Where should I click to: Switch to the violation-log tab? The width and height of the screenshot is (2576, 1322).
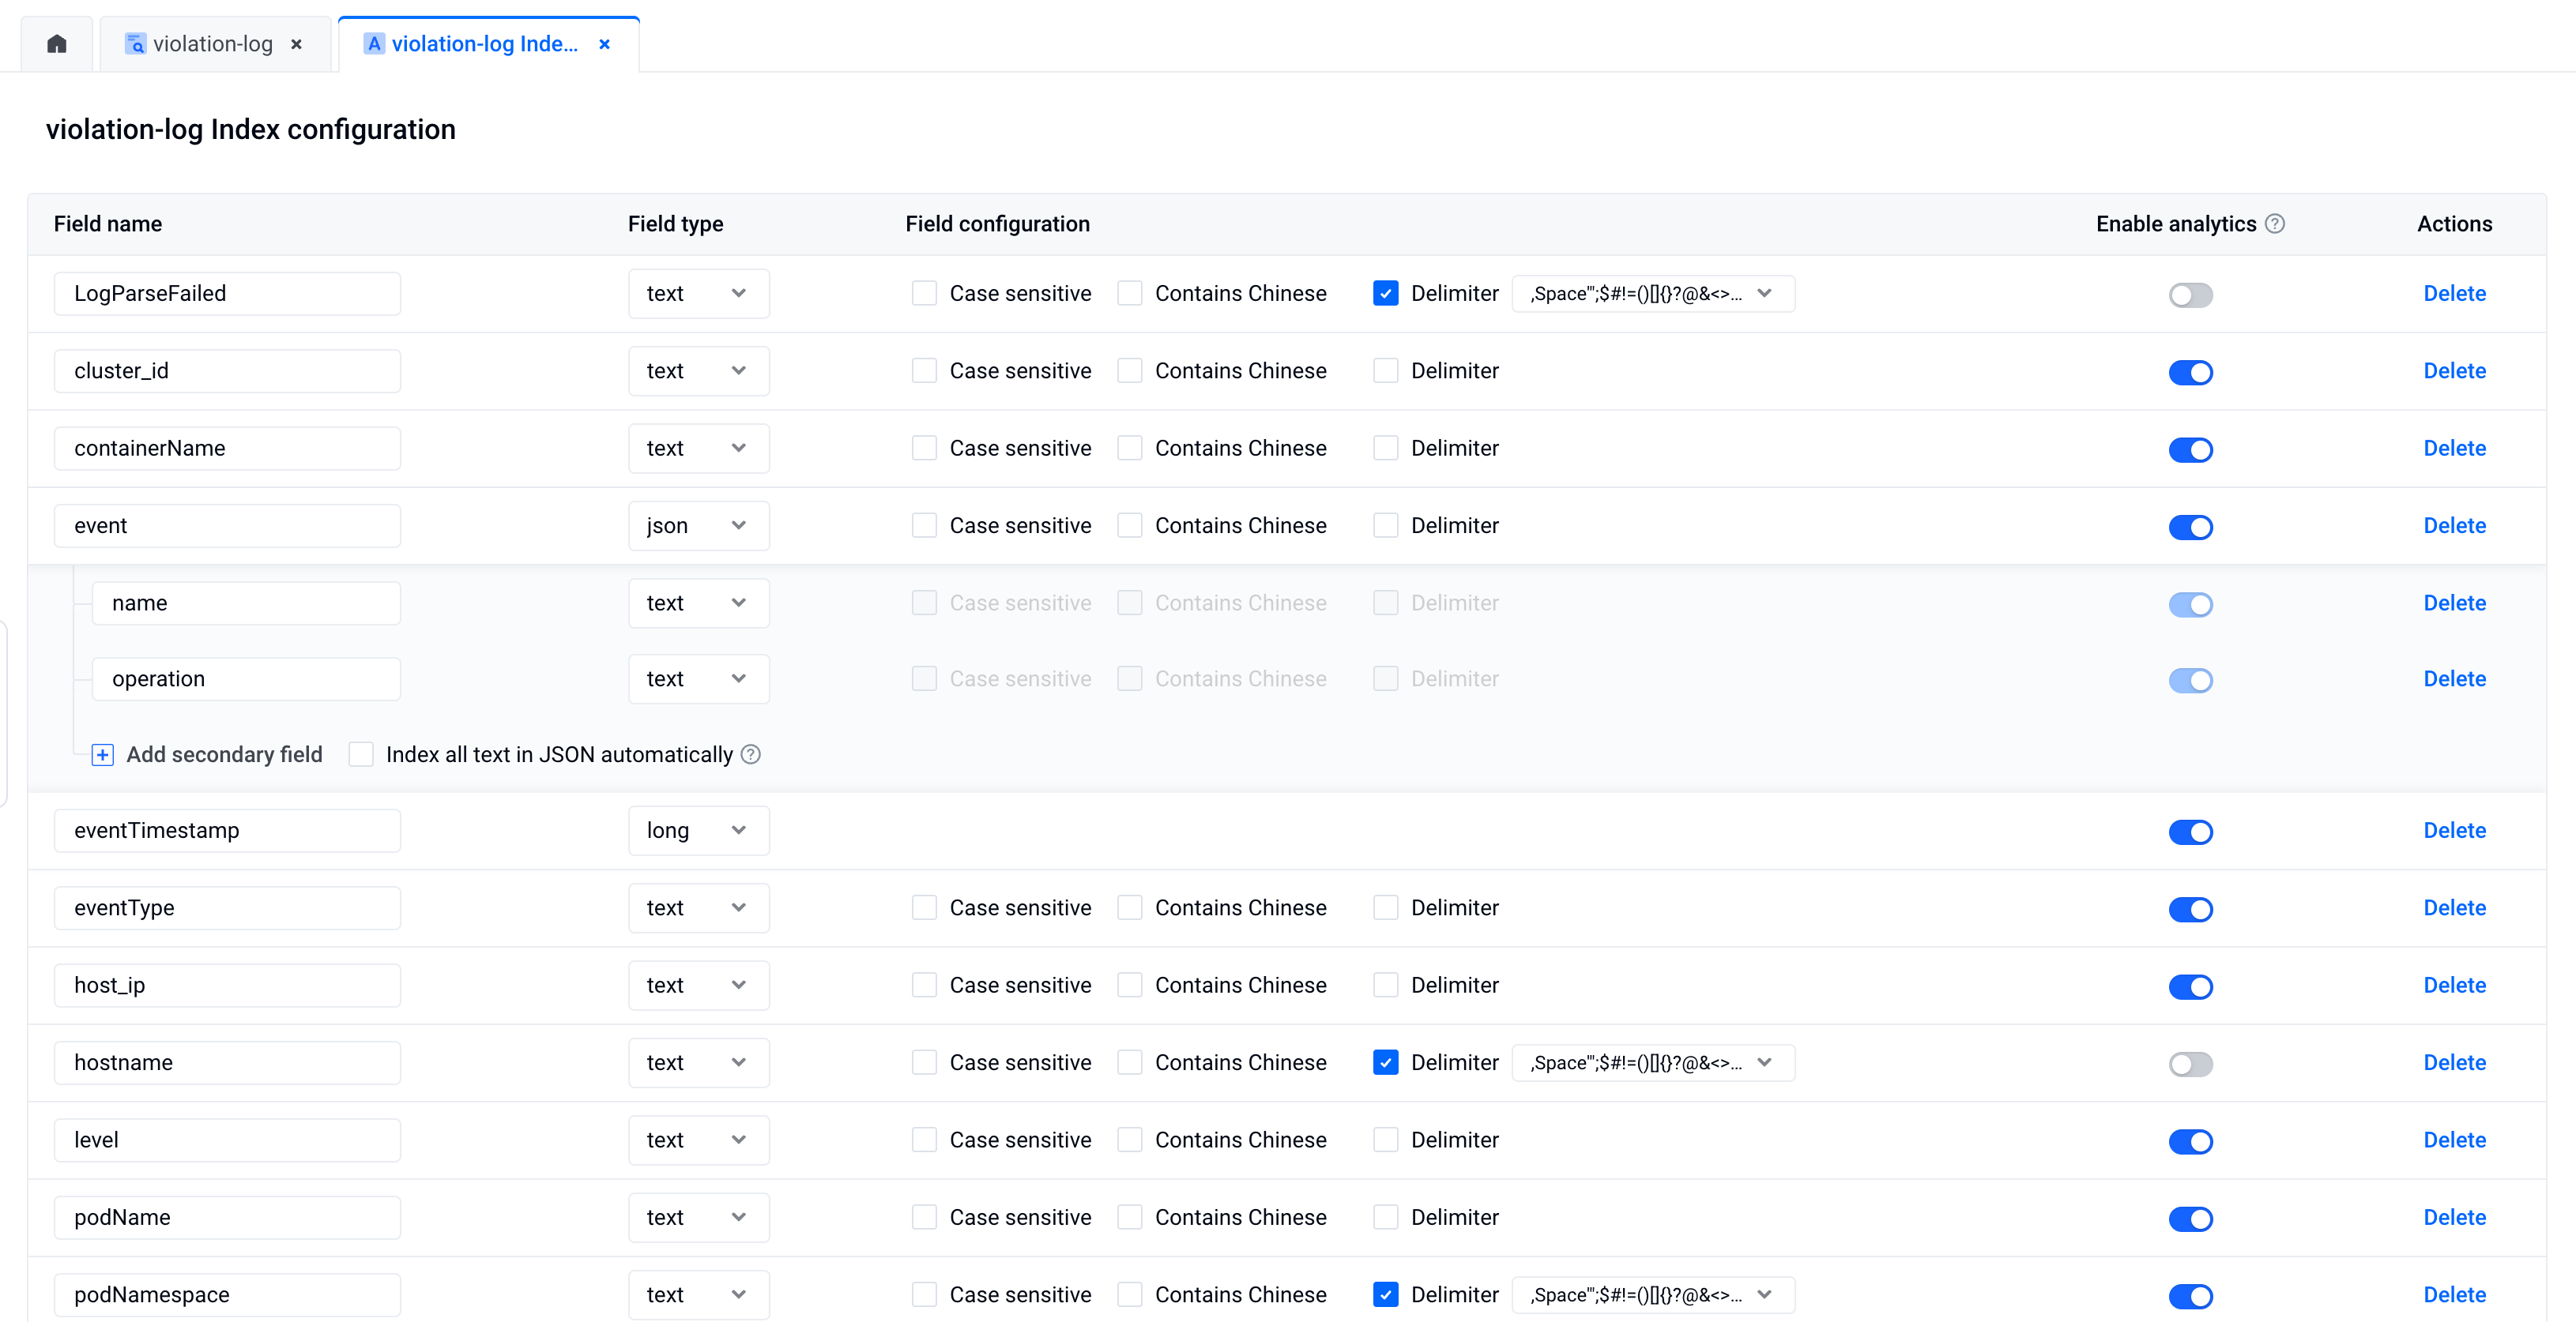click(x=212, y=44)
